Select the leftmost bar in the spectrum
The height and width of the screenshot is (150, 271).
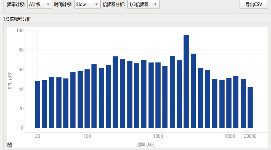point(38,105)
